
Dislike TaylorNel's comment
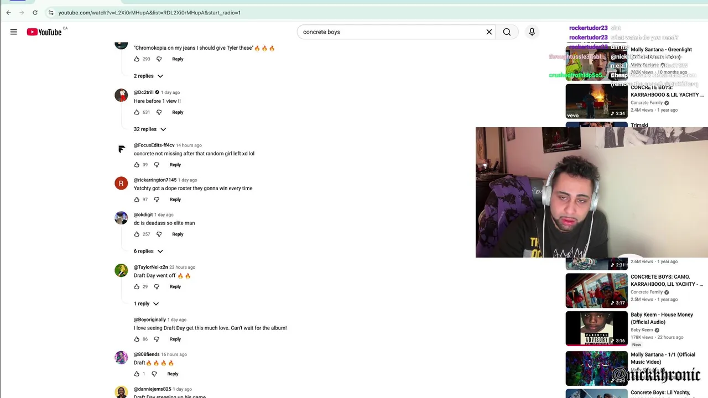pos(157,287)
